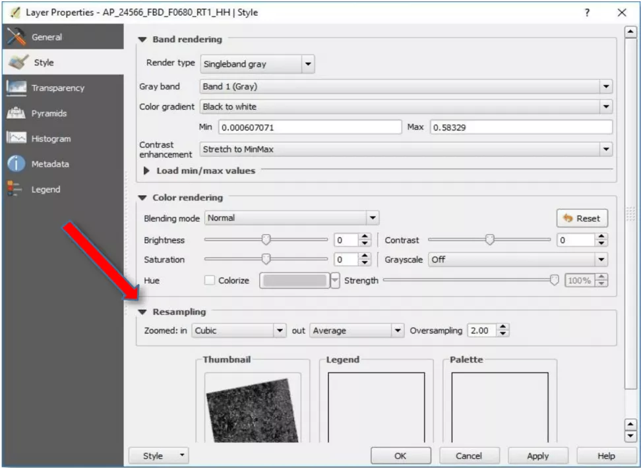The image size is (641, 468).
Task: Click the Oversampling stepper arrows
Action: [x=503, y=330]
